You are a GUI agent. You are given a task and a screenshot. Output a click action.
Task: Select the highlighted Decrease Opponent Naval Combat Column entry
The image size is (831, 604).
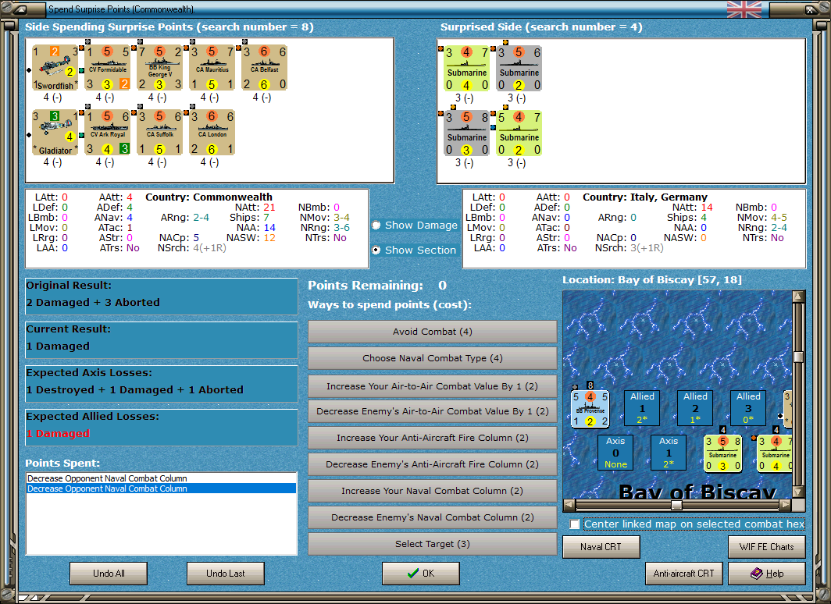(x=161, y=489)
